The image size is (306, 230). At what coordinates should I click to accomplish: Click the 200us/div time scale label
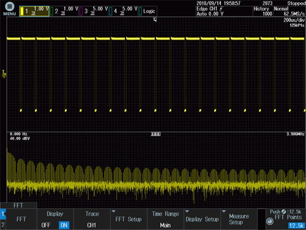[294, 20]
